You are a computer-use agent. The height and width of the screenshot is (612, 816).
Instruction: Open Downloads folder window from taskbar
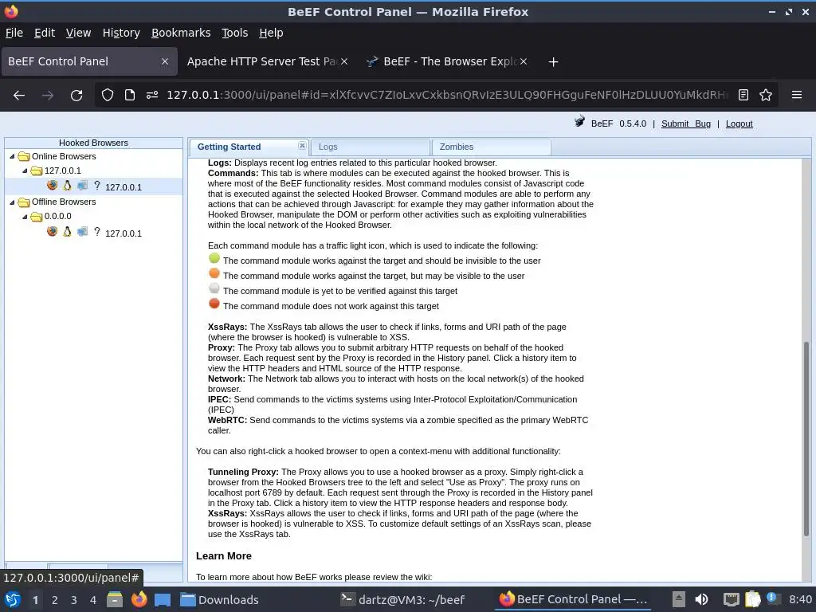(219, 599)
